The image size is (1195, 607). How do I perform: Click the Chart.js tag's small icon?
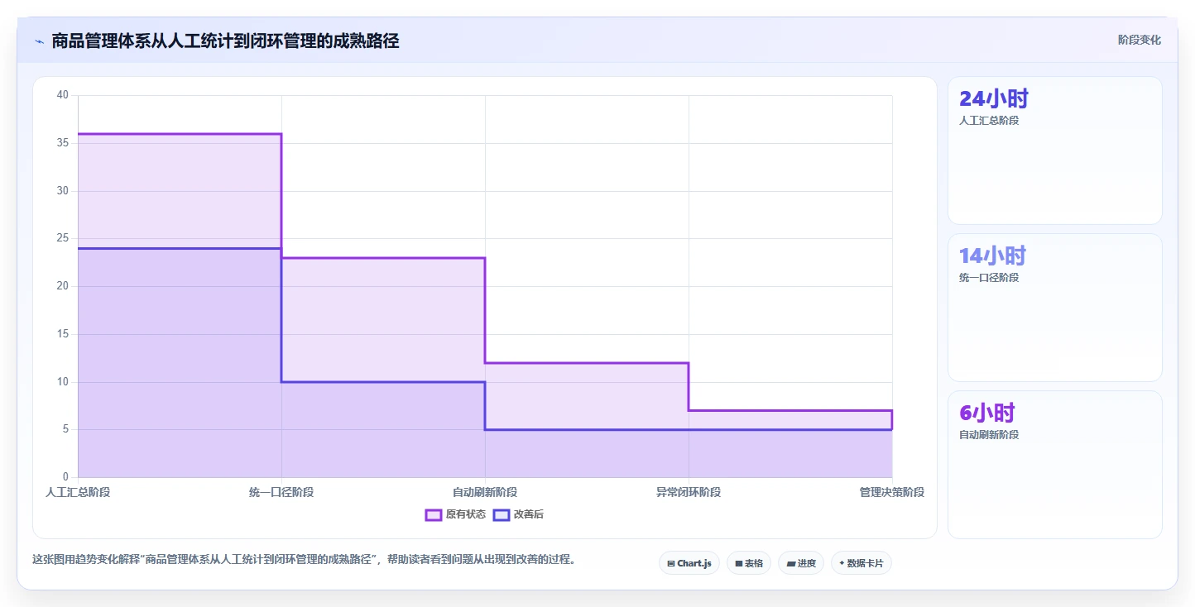tap(670, 564)
